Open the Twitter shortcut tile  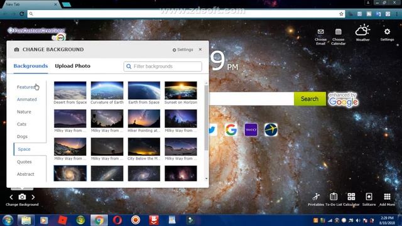point(213,130)
